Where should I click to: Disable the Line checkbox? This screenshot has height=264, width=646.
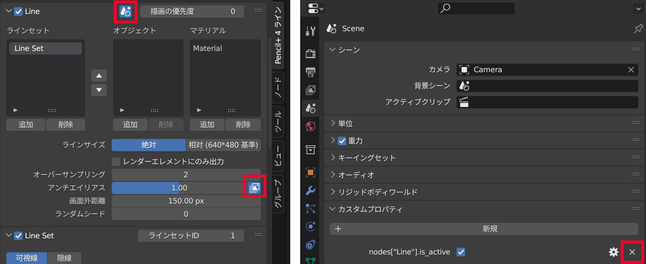[18, 11]
